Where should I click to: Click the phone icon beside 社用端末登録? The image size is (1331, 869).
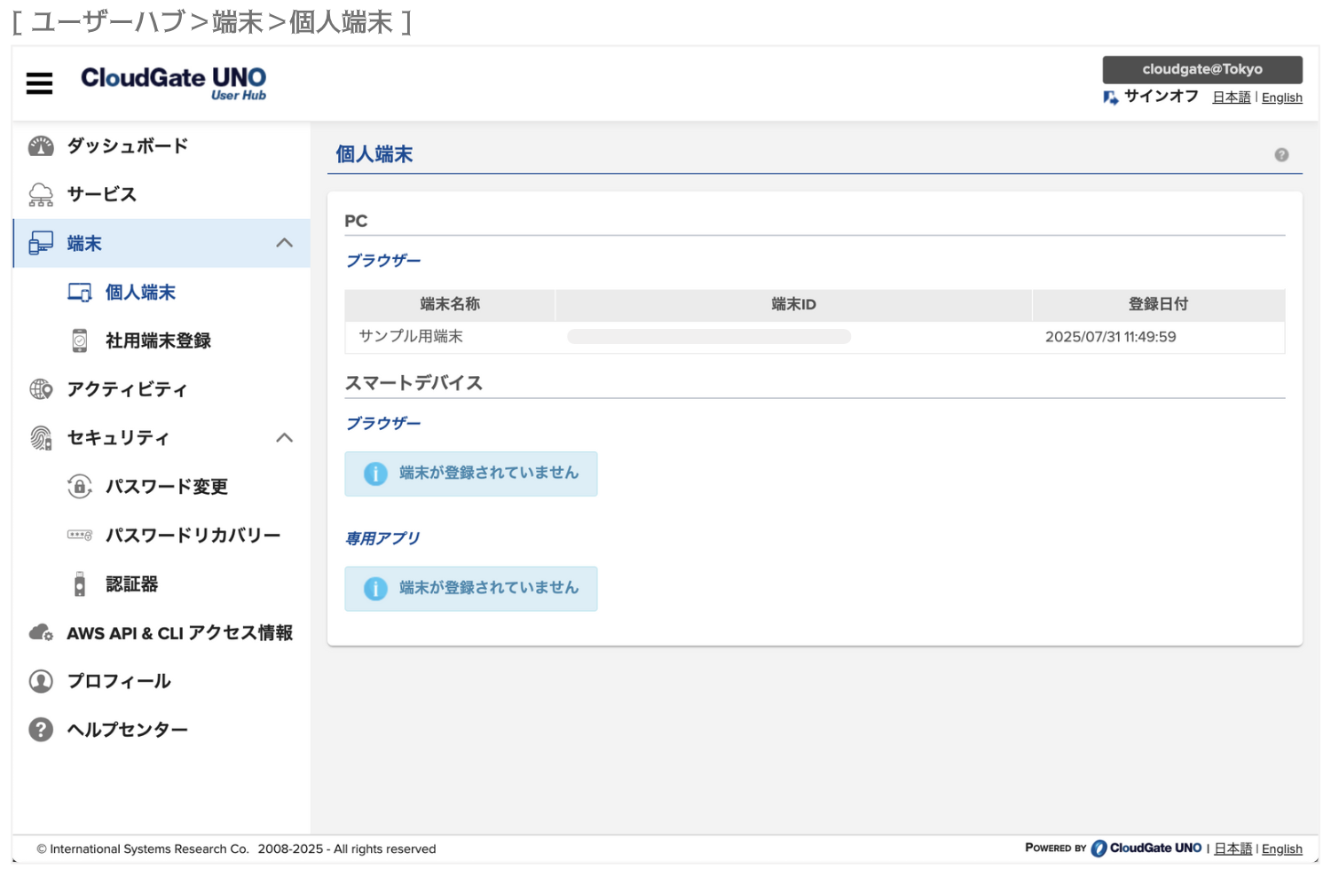pyautogui.click(x=80, y=341)
